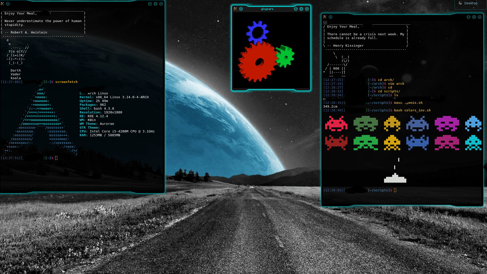The image size is (487, 274).
Task: Click the Robert A. Heinlein attribution
Action: click(26, 32)
